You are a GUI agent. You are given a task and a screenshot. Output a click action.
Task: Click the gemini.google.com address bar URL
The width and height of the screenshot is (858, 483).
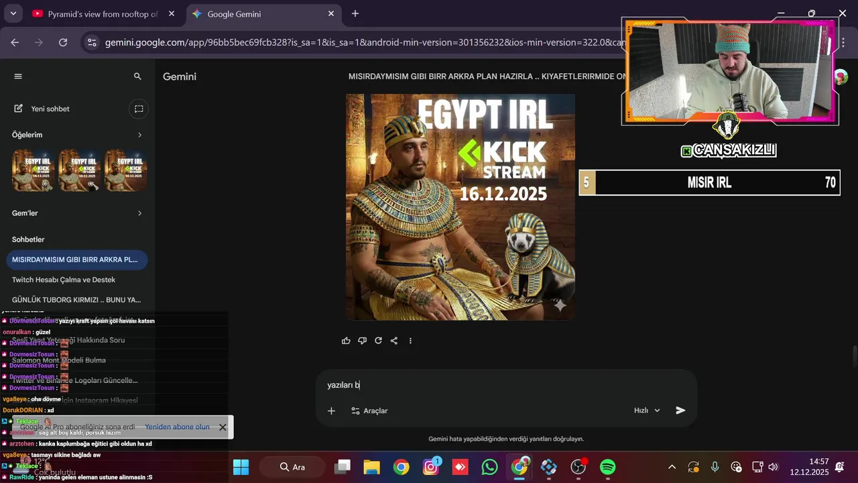tap(365, 42)
